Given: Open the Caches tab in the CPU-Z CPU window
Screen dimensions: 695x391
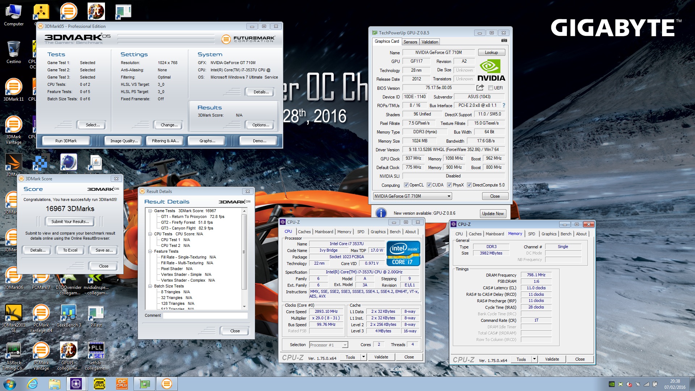Looking at the screenshot, I should (304, 232).
